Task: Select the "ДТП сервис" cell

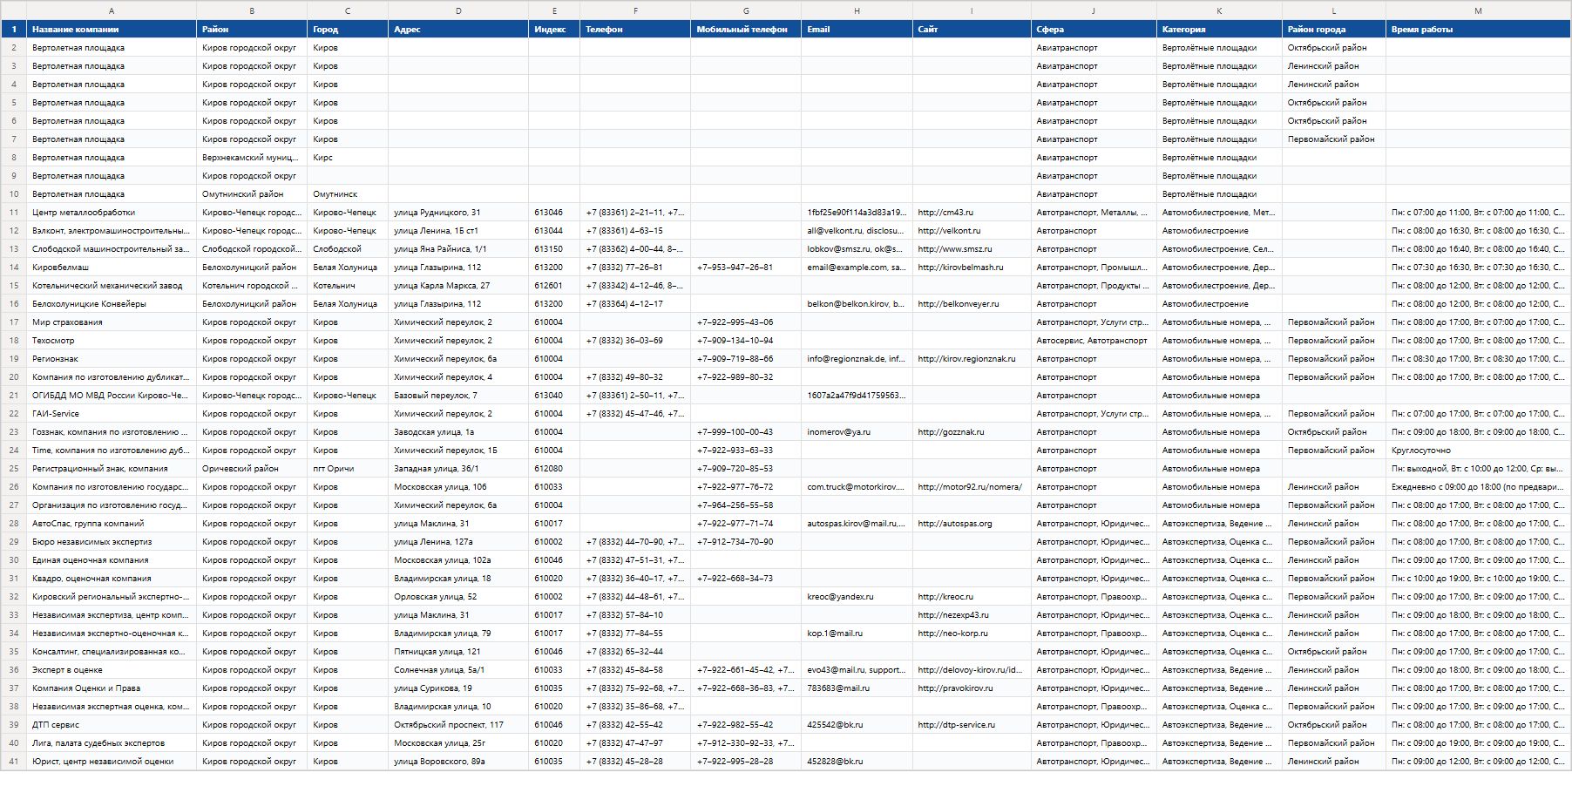Action: pos(112,725)
